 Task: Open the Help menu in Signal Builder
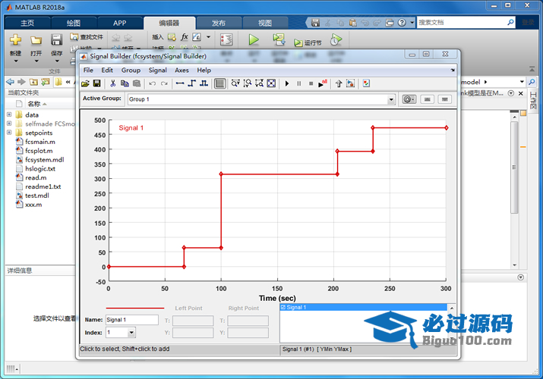click(204, 70)
